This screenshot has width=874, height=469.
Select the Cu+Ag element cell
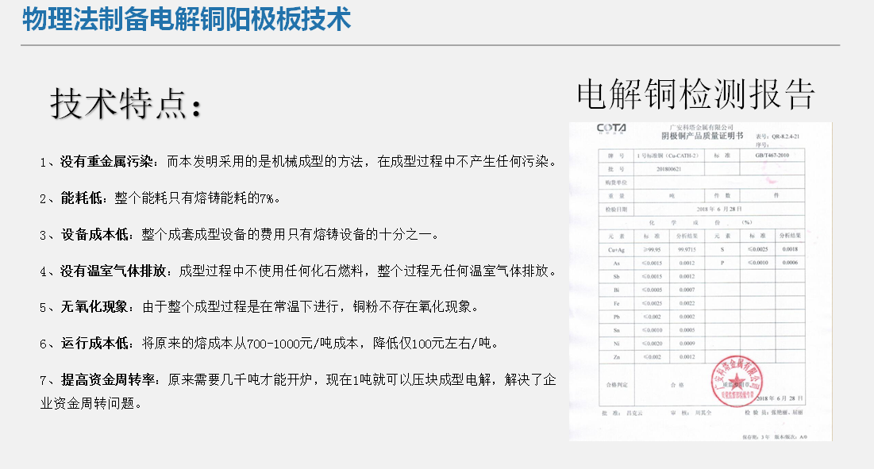point(616,249)
